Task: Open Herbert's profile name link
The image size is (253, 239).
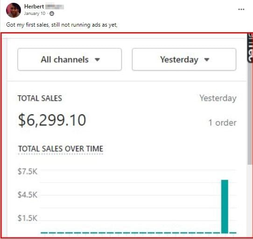Action: 34,7
